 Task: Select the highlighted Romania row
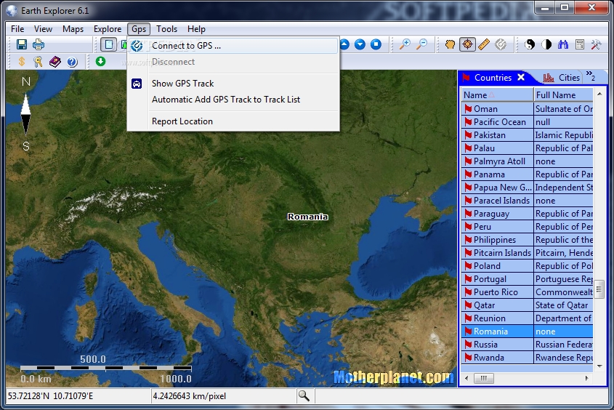[527, 331]
